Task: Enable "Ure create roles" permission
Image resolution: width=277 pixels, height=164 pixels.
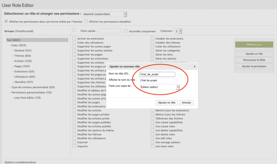Action: click(152, 126)
